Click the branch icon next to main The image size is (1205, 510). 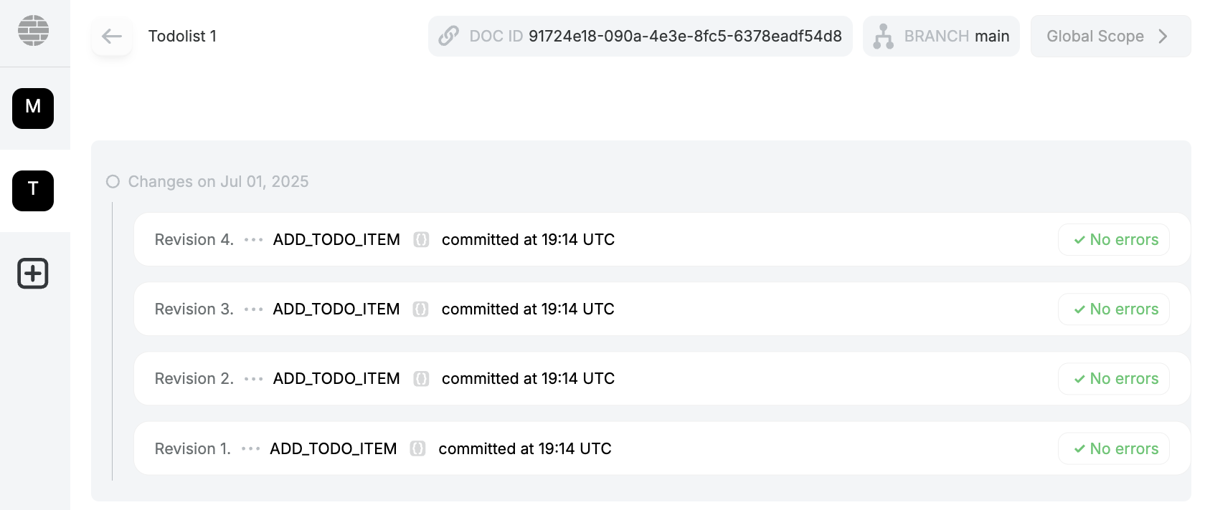pyautogui.click(x=883, y=36)
